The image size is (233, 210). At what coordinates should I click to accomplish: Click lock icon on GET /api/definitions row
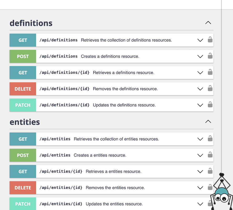point(210,40)
